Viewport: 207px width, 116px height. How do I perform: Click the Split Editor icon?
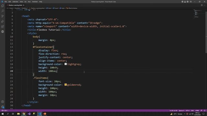(x=202, y=5)
